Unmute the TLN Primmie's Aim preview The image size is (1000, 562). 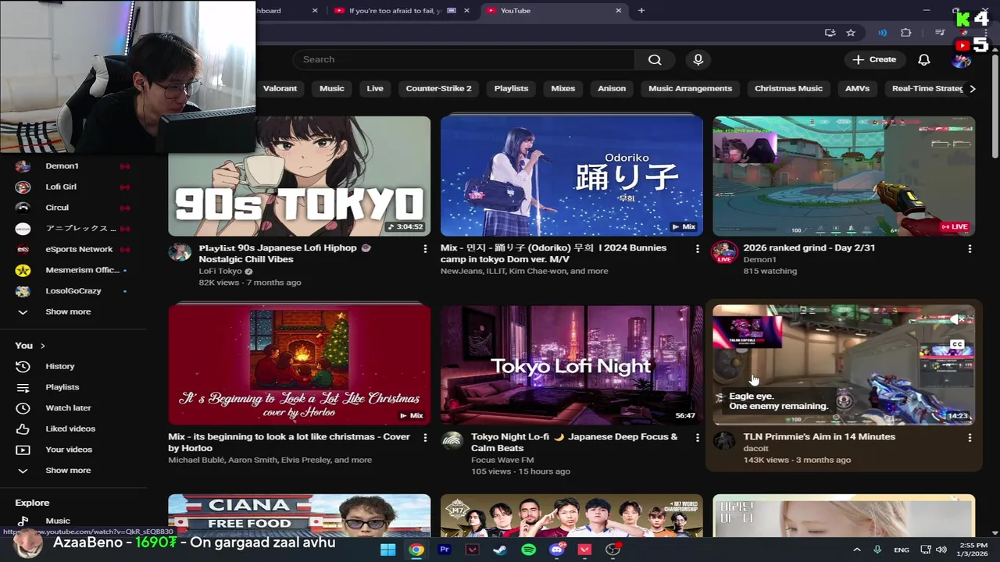coord(957,319)
